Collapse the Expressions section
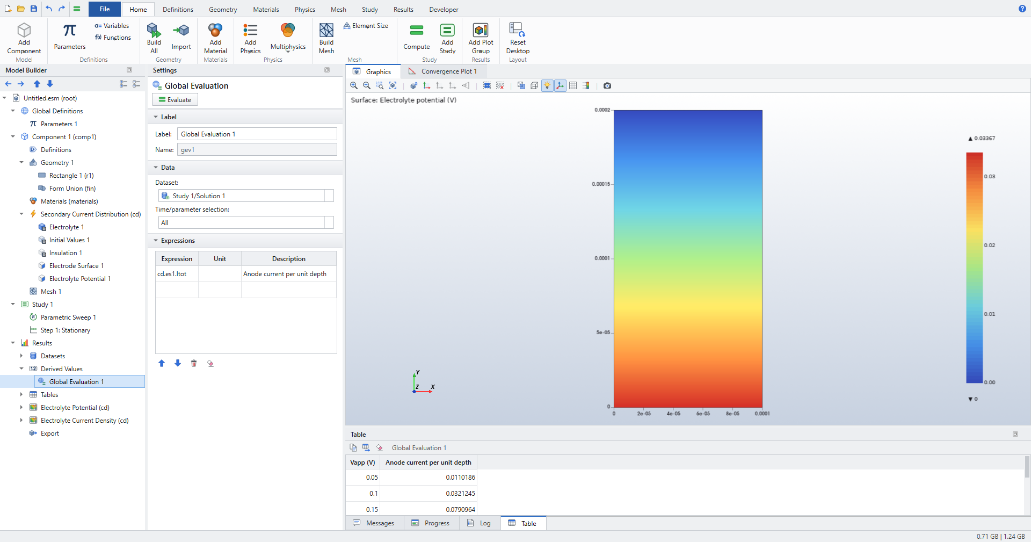The height and width of the screenshot is (542, 1031). (x=156, y=241)
